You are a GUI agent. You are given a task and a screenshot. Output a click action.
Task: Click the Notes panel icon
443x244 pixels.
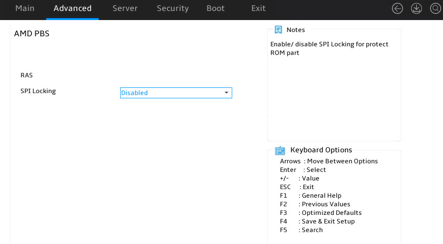tap(278, 30)
